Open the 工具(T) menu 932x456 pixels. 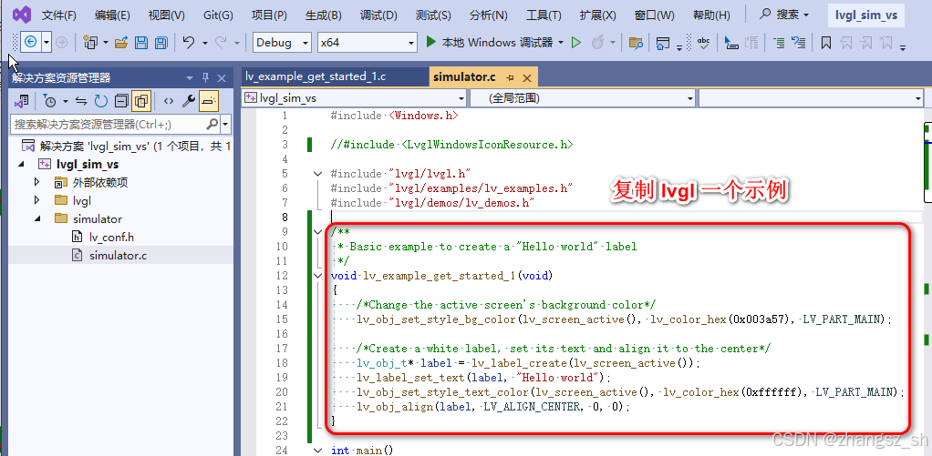(544, 15)
